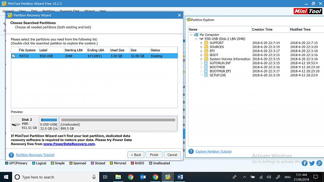Click the Starting LBA column header
The height and width of the screenshot is (182, 324).
tap(75, 50)
